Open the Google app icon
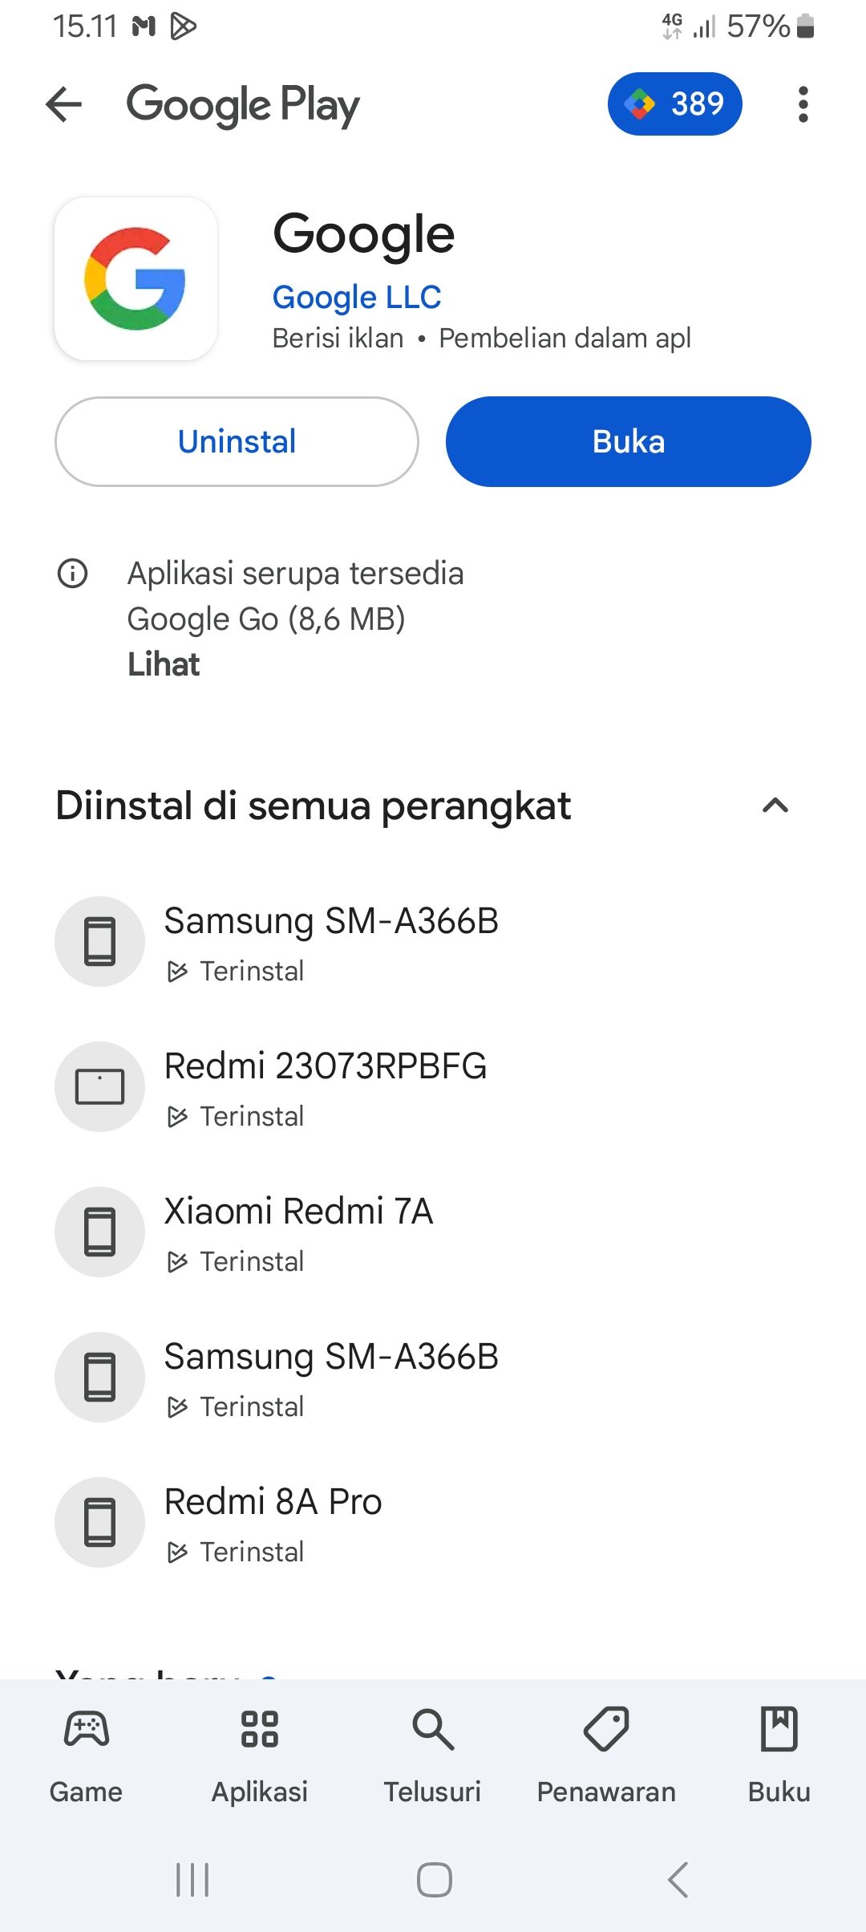The width and height of the screenshot is (866, 1932). [135, 277]
